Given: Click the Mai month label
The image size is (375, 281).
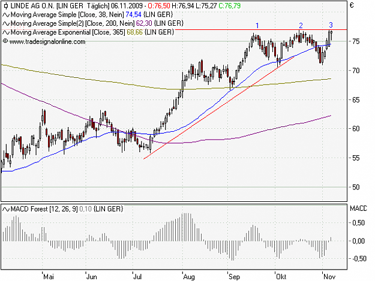Looking at the screenshot, I should pyautogui.click(x=49, y=277).
